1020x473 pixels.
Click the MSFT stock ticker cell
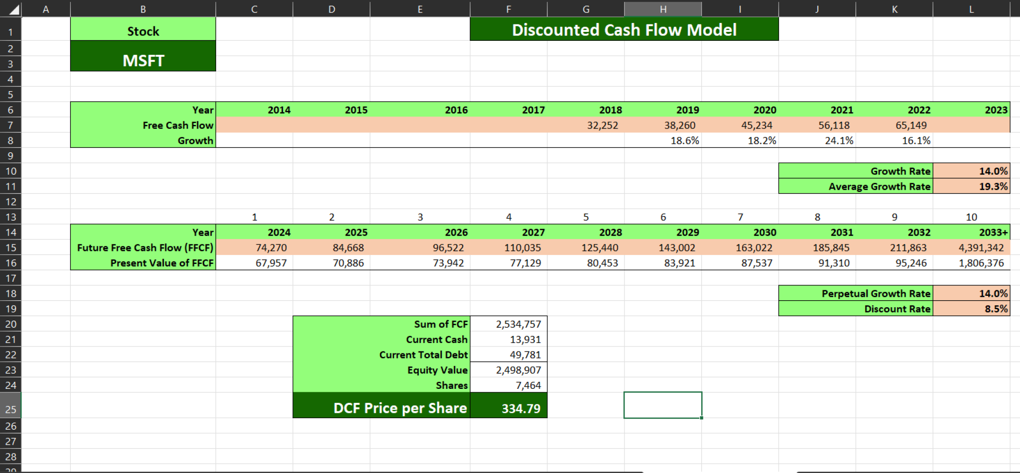[142, 60]
